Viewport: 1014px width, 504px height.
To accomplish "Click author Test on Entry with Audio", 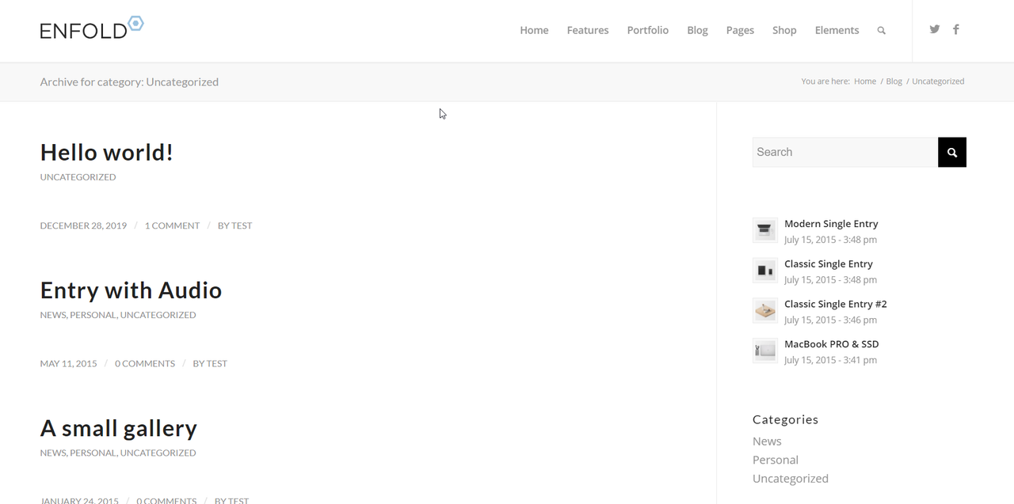I will tap(217, 364).
